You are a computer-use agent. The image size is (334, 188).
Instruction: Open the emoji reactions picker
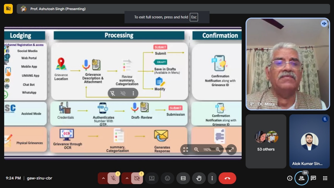[168, 178]
